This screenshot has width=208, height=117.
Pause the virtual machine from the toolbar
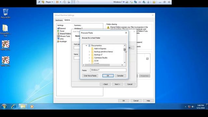(x=57, y=2)
